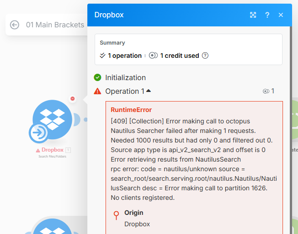Screen dimensions: 298x234
Task: Click the red minus badge above the Dropbox module
Action: 72,98
